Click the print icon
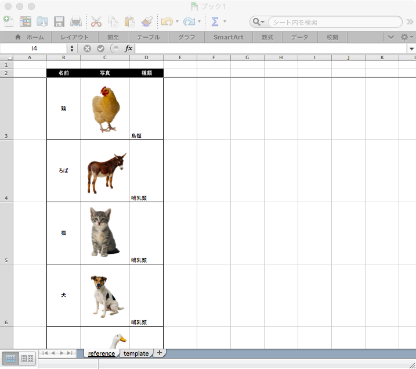This screenshot has height=369, width=416. pyautogui.click(x=76, y=22)
